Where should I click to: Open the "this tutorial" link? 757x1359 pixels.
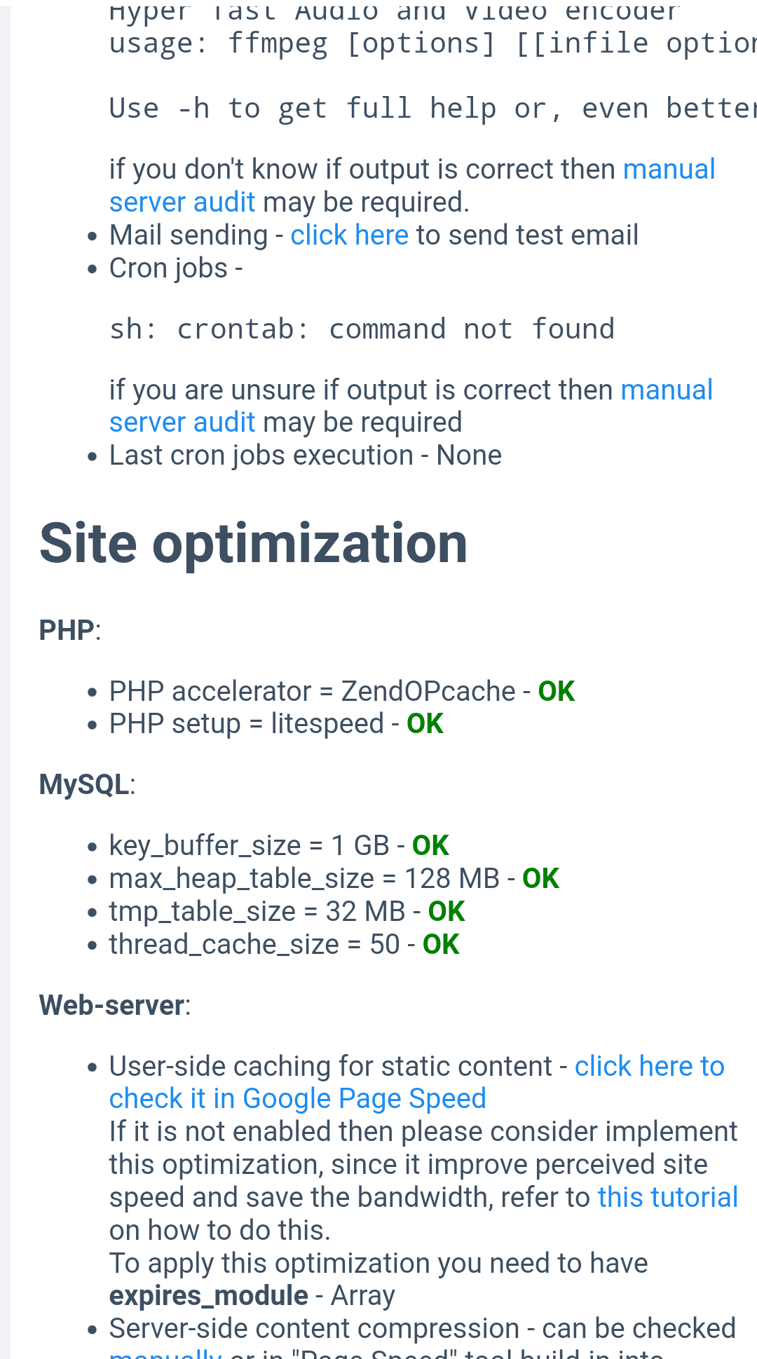point(667,1198)
